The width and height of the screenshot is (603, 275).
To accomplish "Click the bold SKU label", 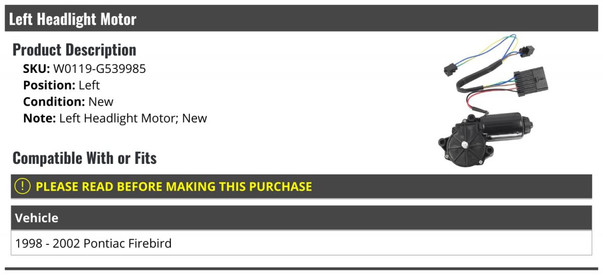I will click(36, 69).
